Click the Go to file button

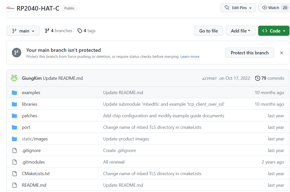click(x=208, y=31)
